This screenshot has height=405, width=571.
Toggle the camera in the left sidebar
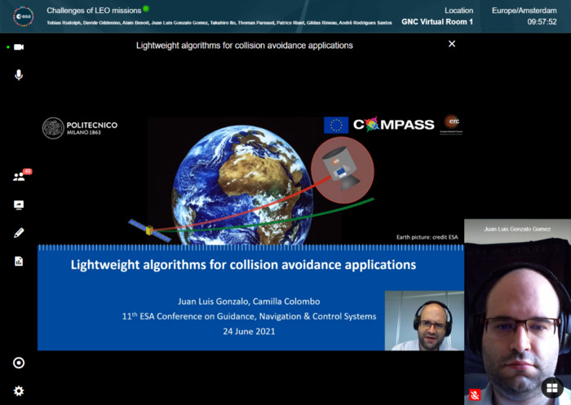pyautogui.click(x=18, y=47)
